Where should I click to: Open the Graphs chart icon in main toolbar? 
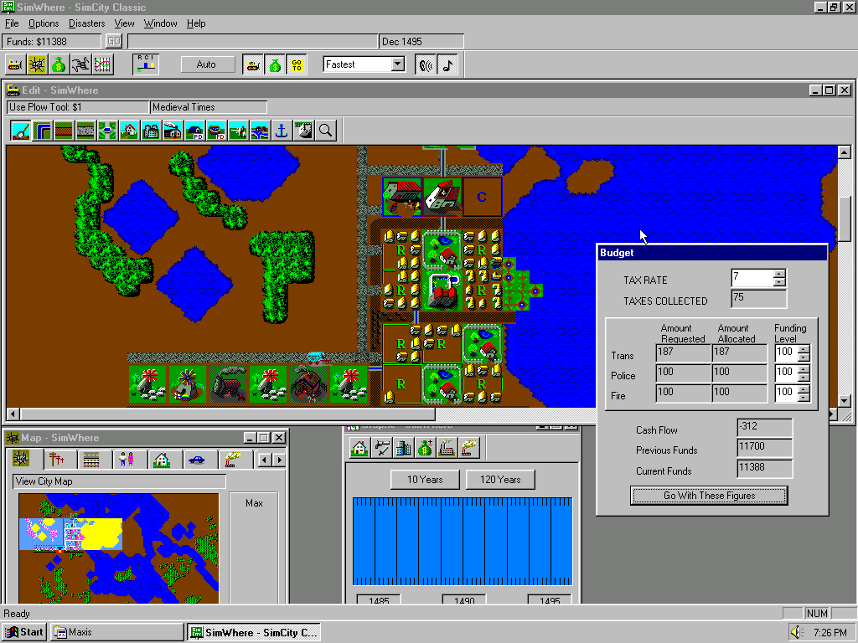[102, 64]
